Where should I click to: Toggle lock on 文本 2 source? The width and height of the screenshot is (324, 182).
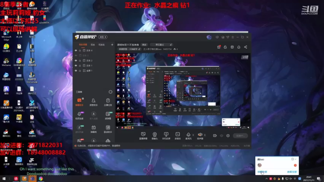(80, 60)
